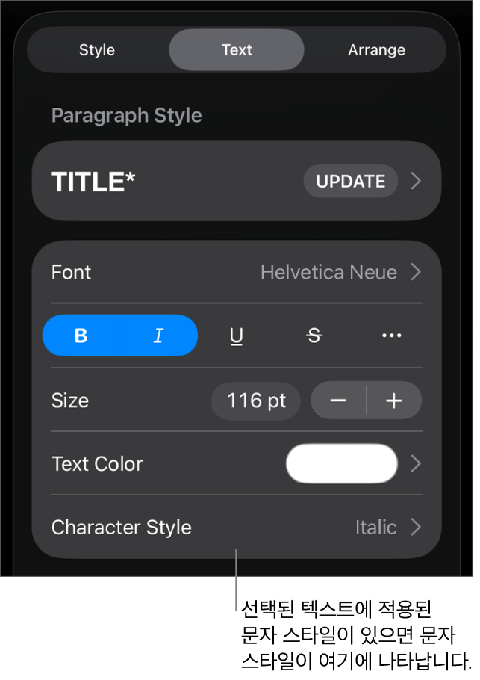Toggle Italic formatting button
The width and height of the screenshot is (480, 680).
pyautogui.click(x=158, y=336)
